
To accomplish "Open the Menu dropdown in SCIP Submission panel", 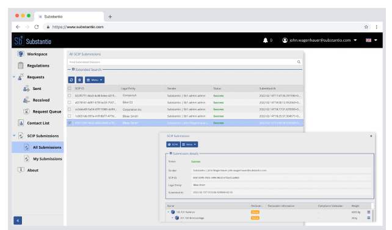I will pyautogui.click(x=189, y=144).
